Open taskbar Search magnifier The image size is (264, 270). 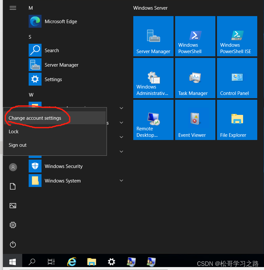(x=32, y=262)
